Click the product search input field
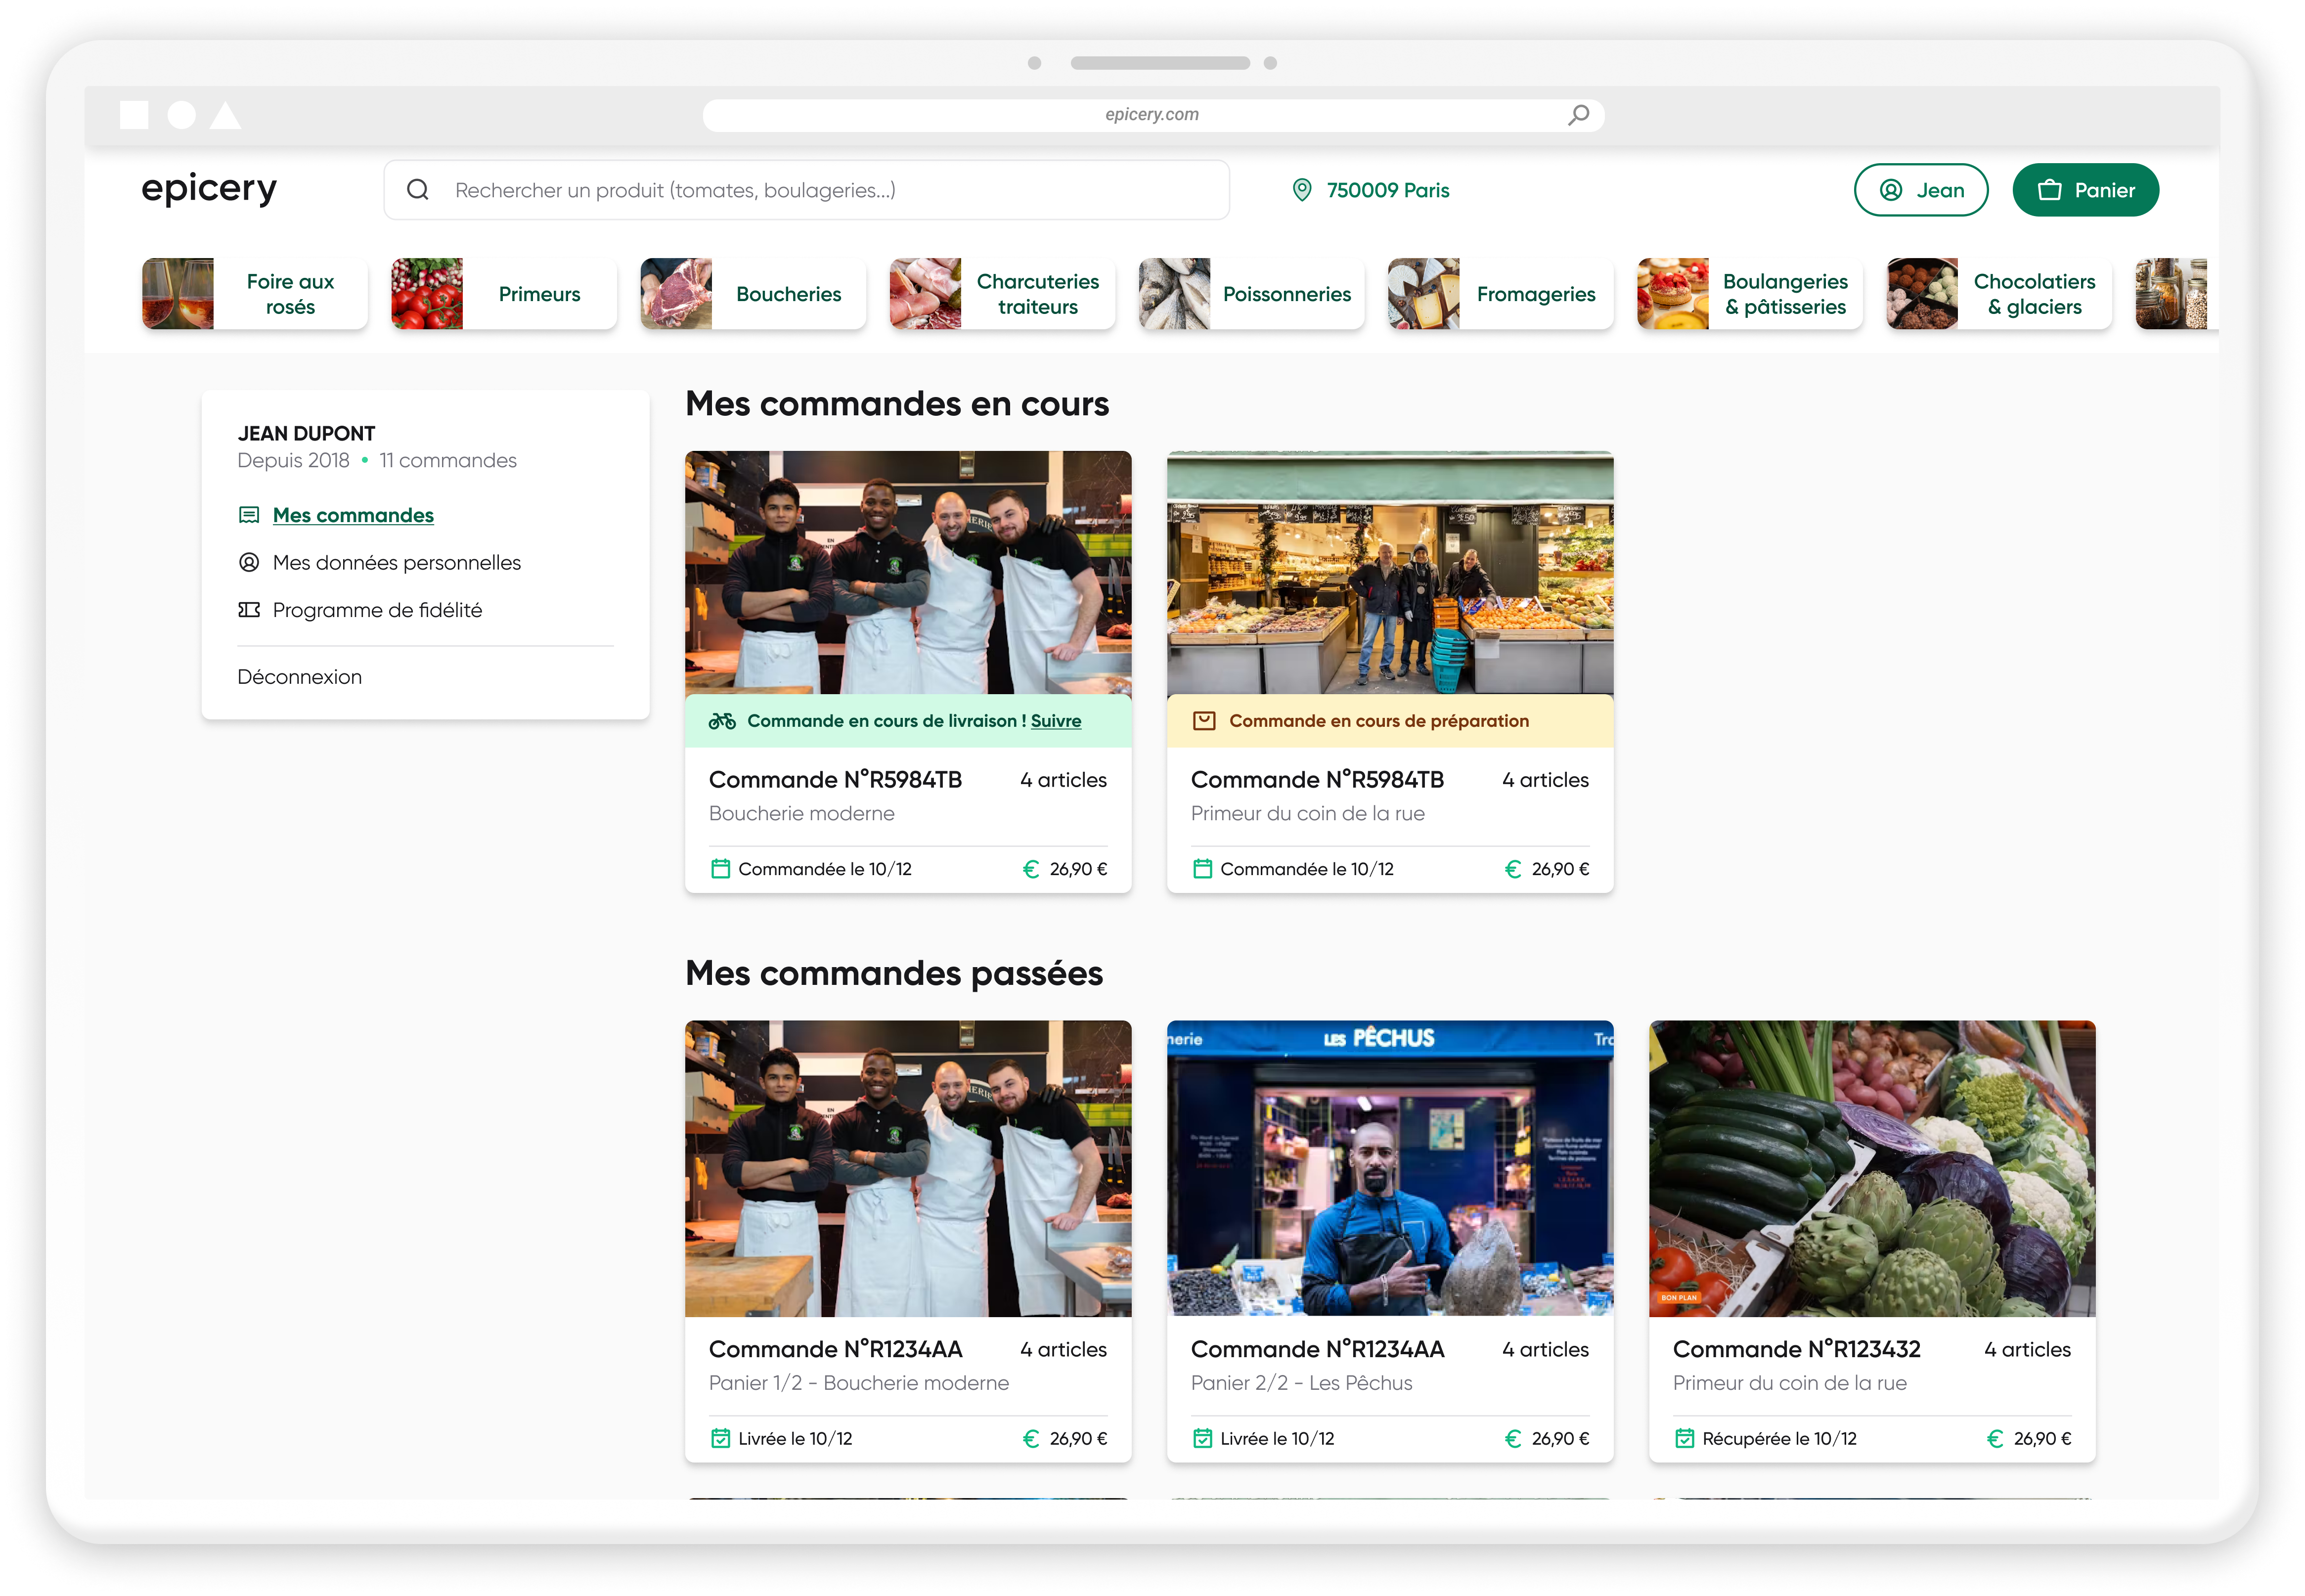This screenshot has width=2305, height=1596. (x=820, y=190)
